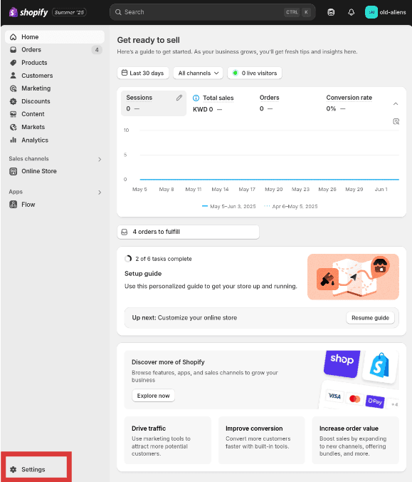412x482 pixels.
Task: Click the Apr 6–May 5, 2025 legend entry
Action: 291,206
